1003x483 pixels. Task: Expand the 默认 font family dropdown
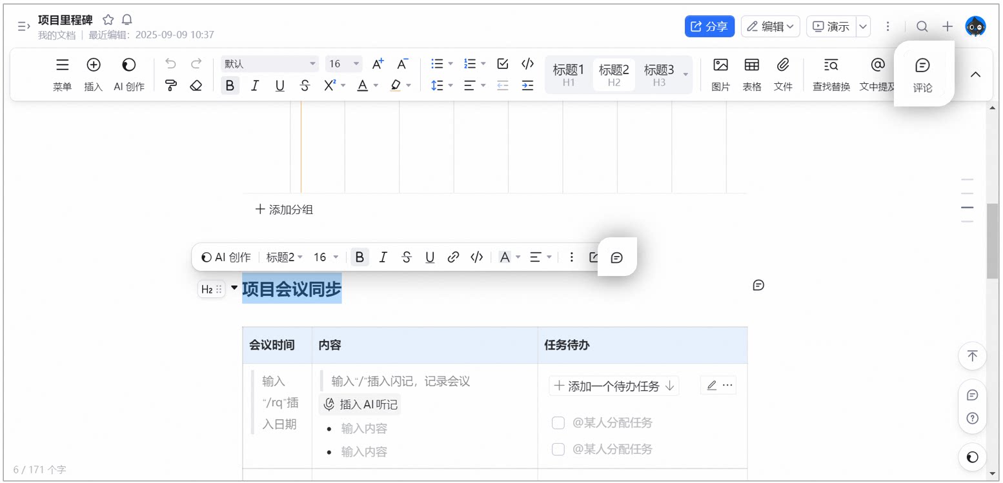tap(270, 64)
